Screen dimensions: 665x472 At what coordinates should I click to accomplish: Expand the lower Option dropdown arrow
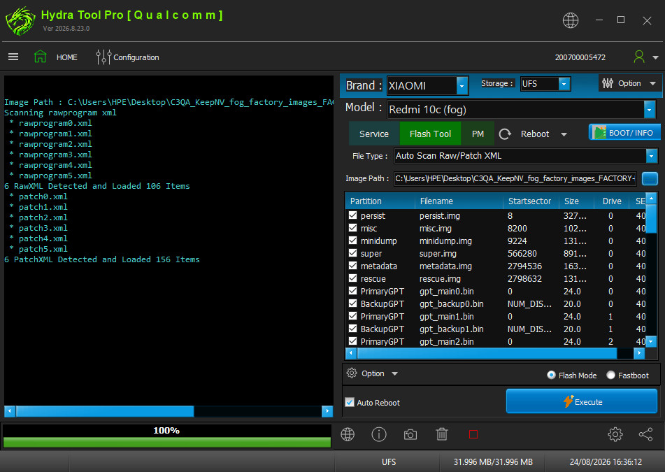[x=395, y=373]
